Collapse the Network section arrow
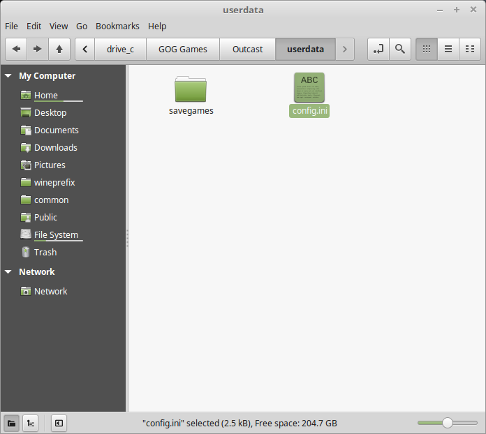The height and width of the screenshot is (434, 486). 8,271
